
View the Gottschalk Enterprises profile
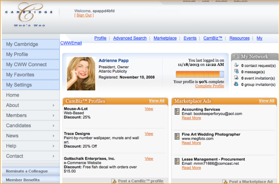coord(149,159)
